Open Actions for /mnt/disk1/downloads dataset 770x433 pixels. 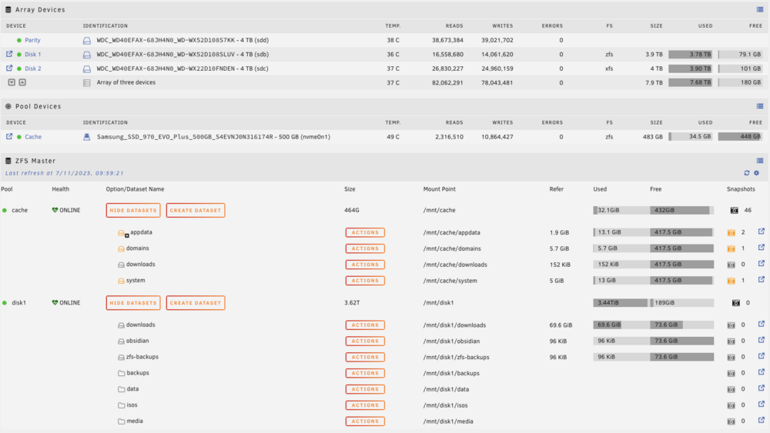point(365,325)
